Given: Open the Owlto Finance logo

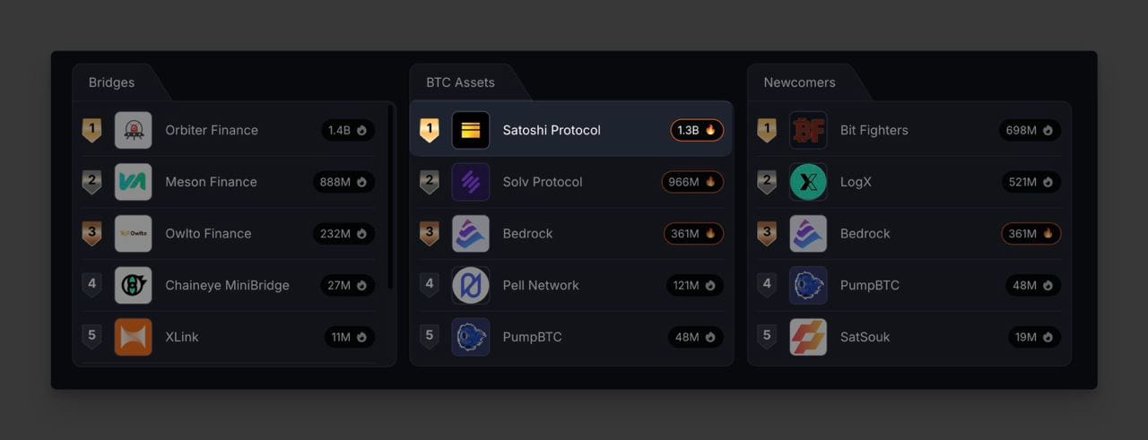Looking at the screenshot, I should tap(134, 234).
